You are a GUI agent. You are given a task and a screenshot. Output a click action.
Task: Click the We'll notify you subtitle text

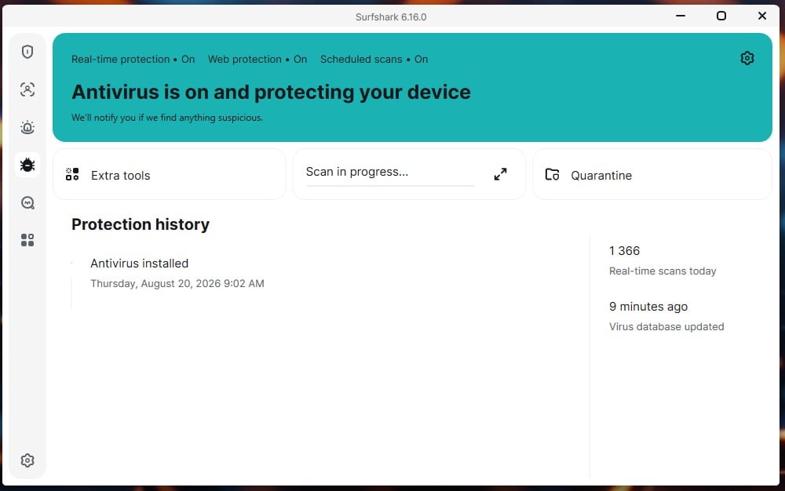click(x=166, y=118)
